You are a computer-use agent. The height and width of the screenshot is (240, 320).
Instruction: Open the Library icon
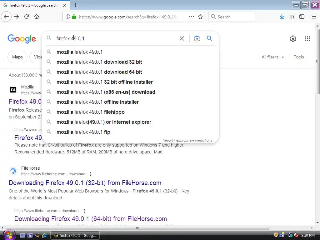click(x=292, y=17)
